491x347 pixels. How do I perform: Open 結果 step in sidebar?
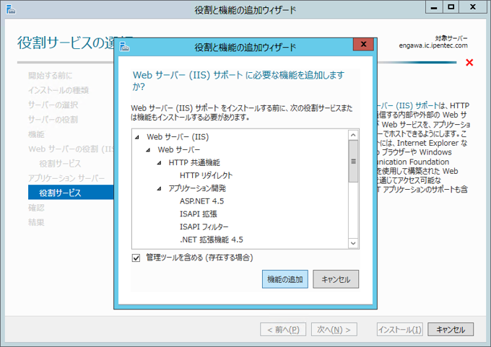36,222
